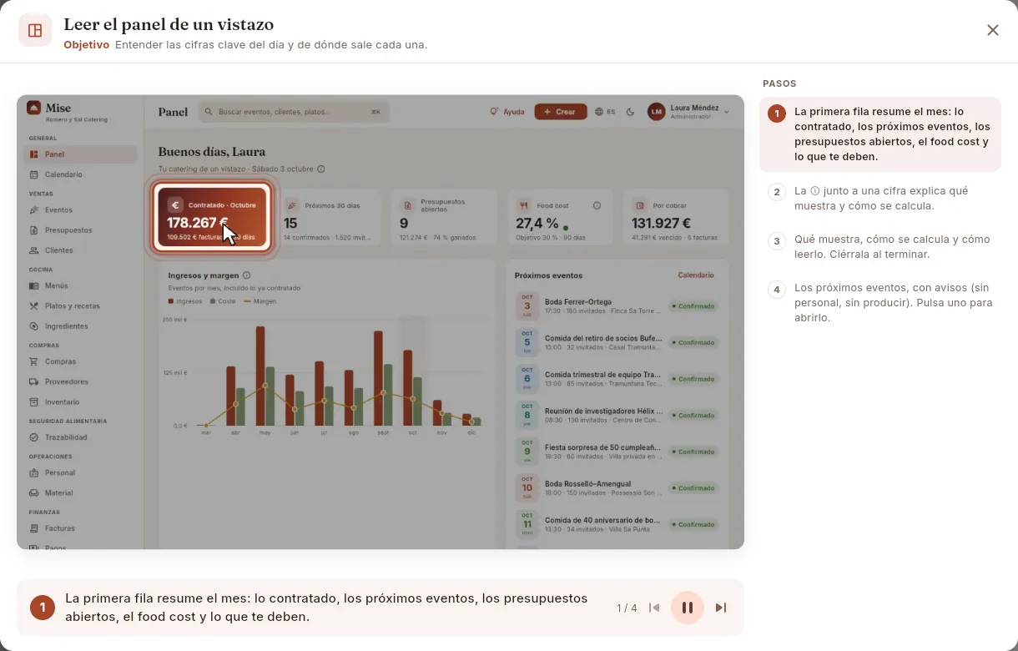Click the info icon after 'Sábado 3 octubre'
Viewport: 1018px width, 651px height.
321,169
